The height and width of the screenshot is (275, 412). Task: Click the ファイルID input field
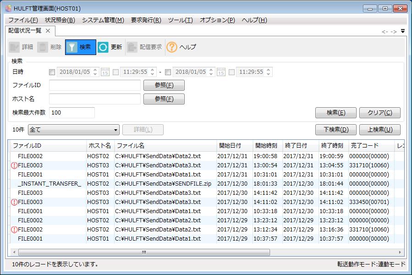[95, 85]
